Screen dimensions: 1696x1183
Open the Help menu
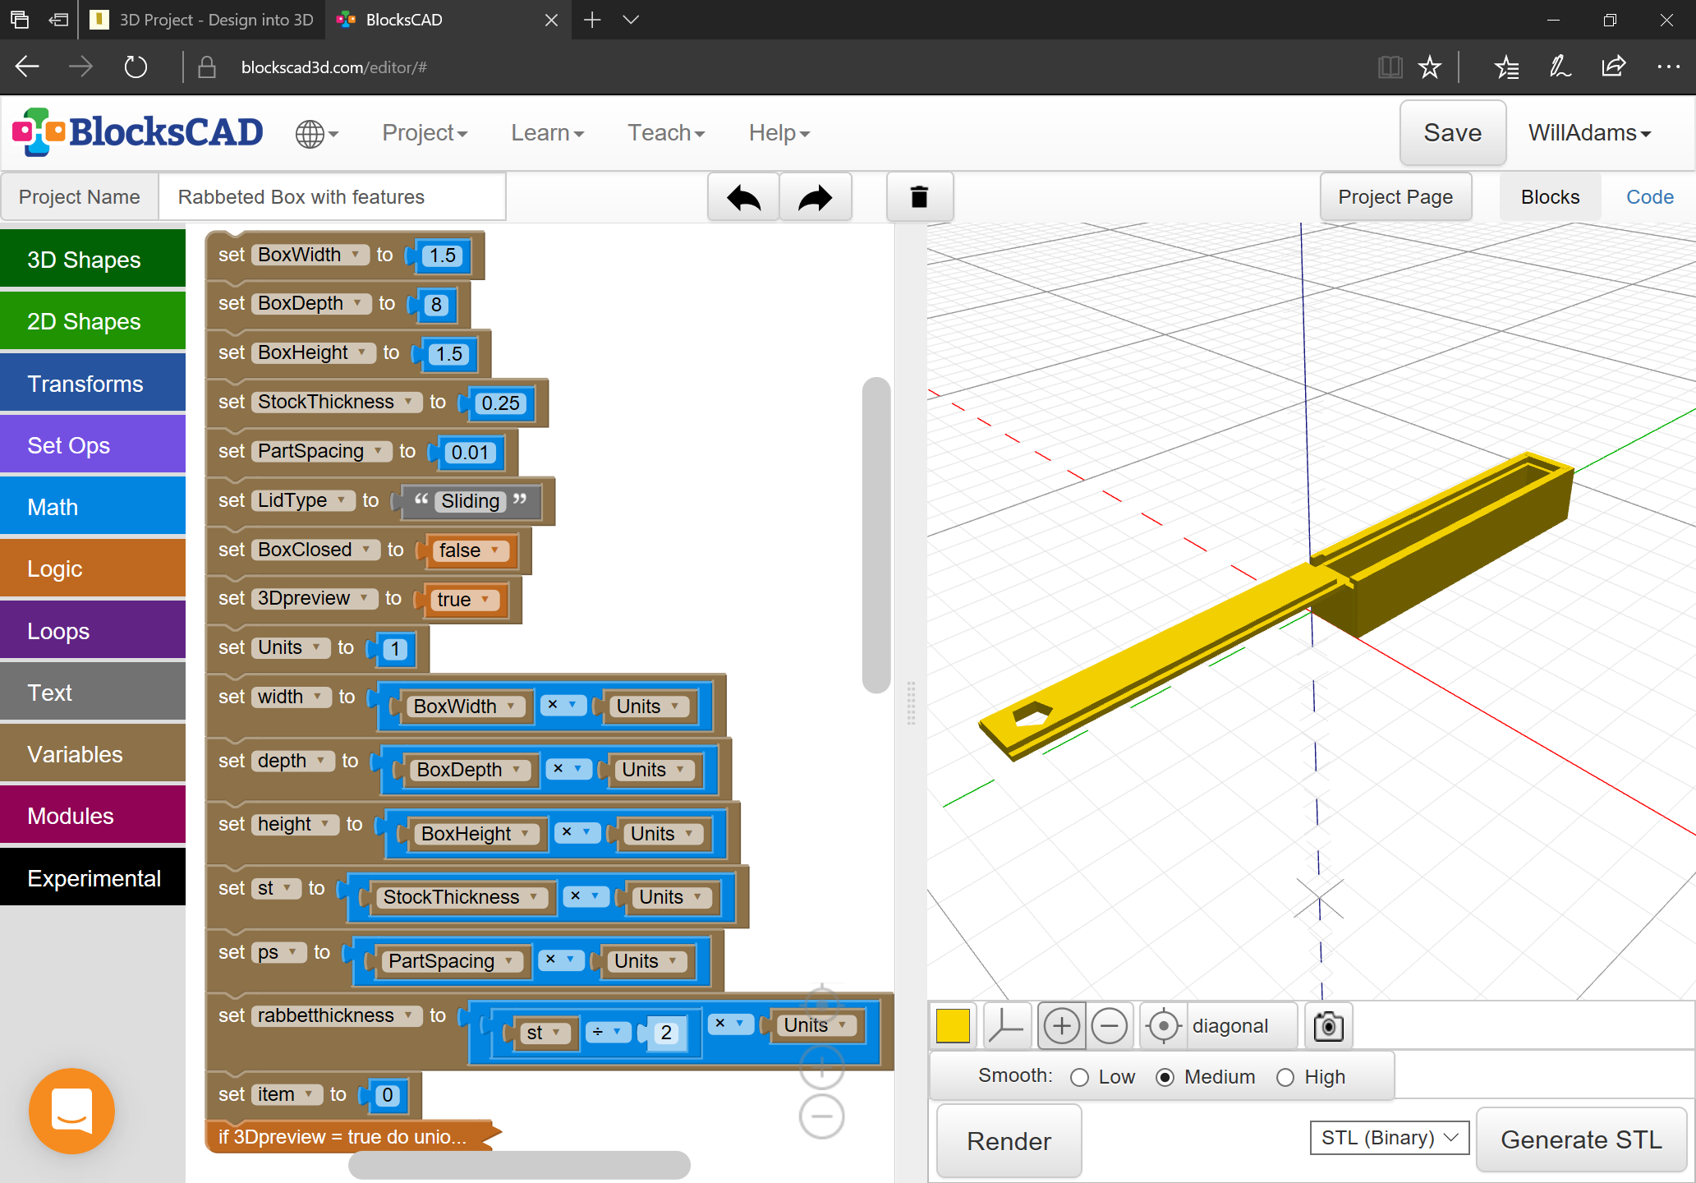coord(779,133)
